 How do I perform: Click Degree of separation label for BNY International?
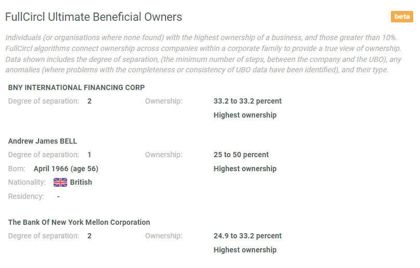[x=44, y=101]
